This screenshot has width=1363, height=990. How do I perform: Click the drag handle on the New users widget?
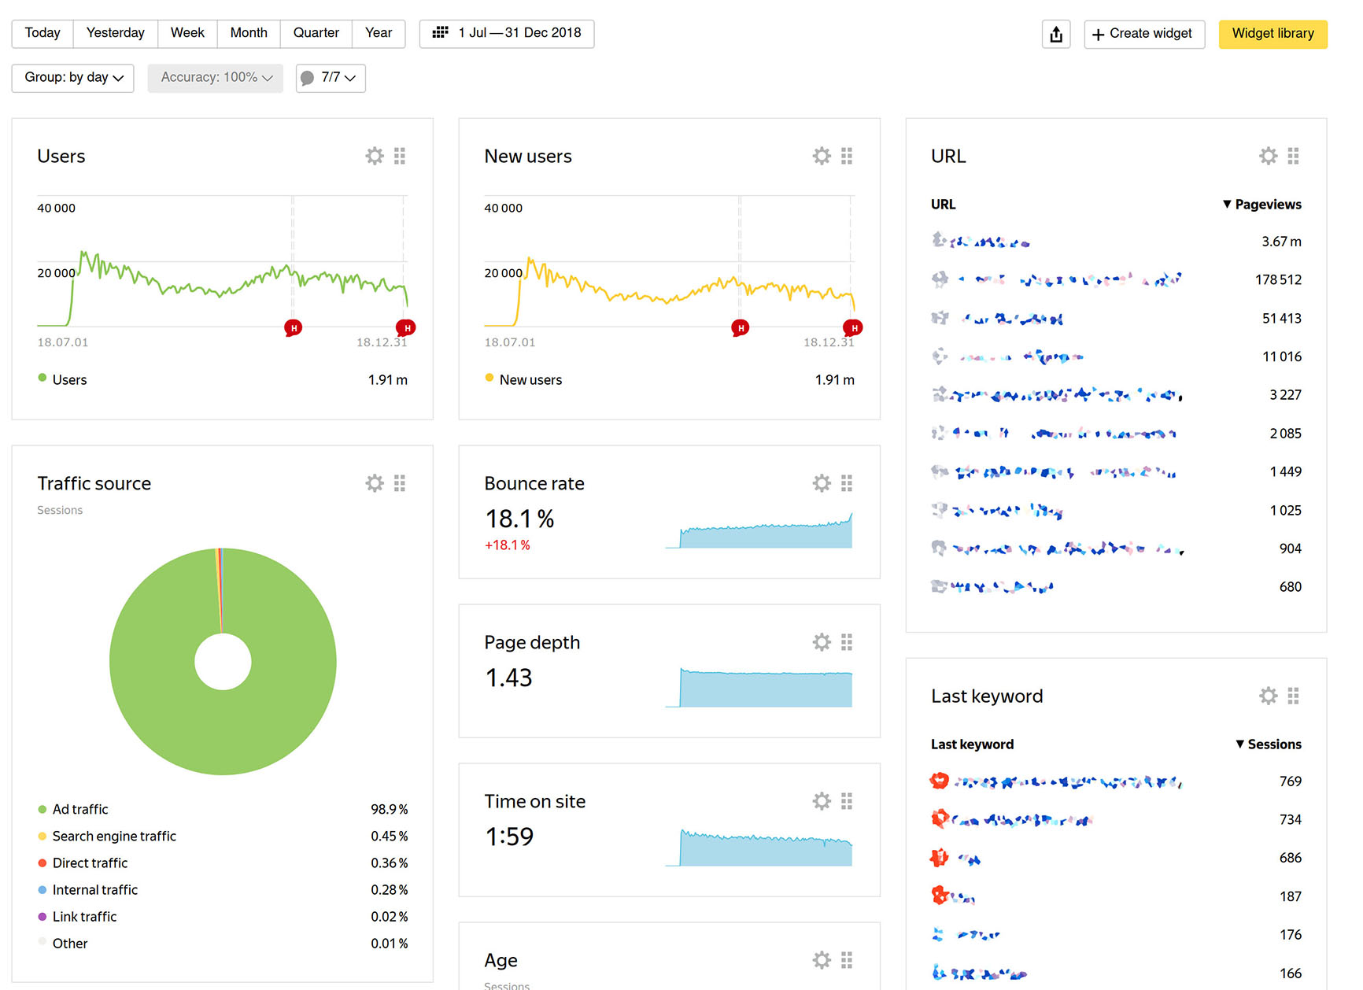click(x=848, y=155)
